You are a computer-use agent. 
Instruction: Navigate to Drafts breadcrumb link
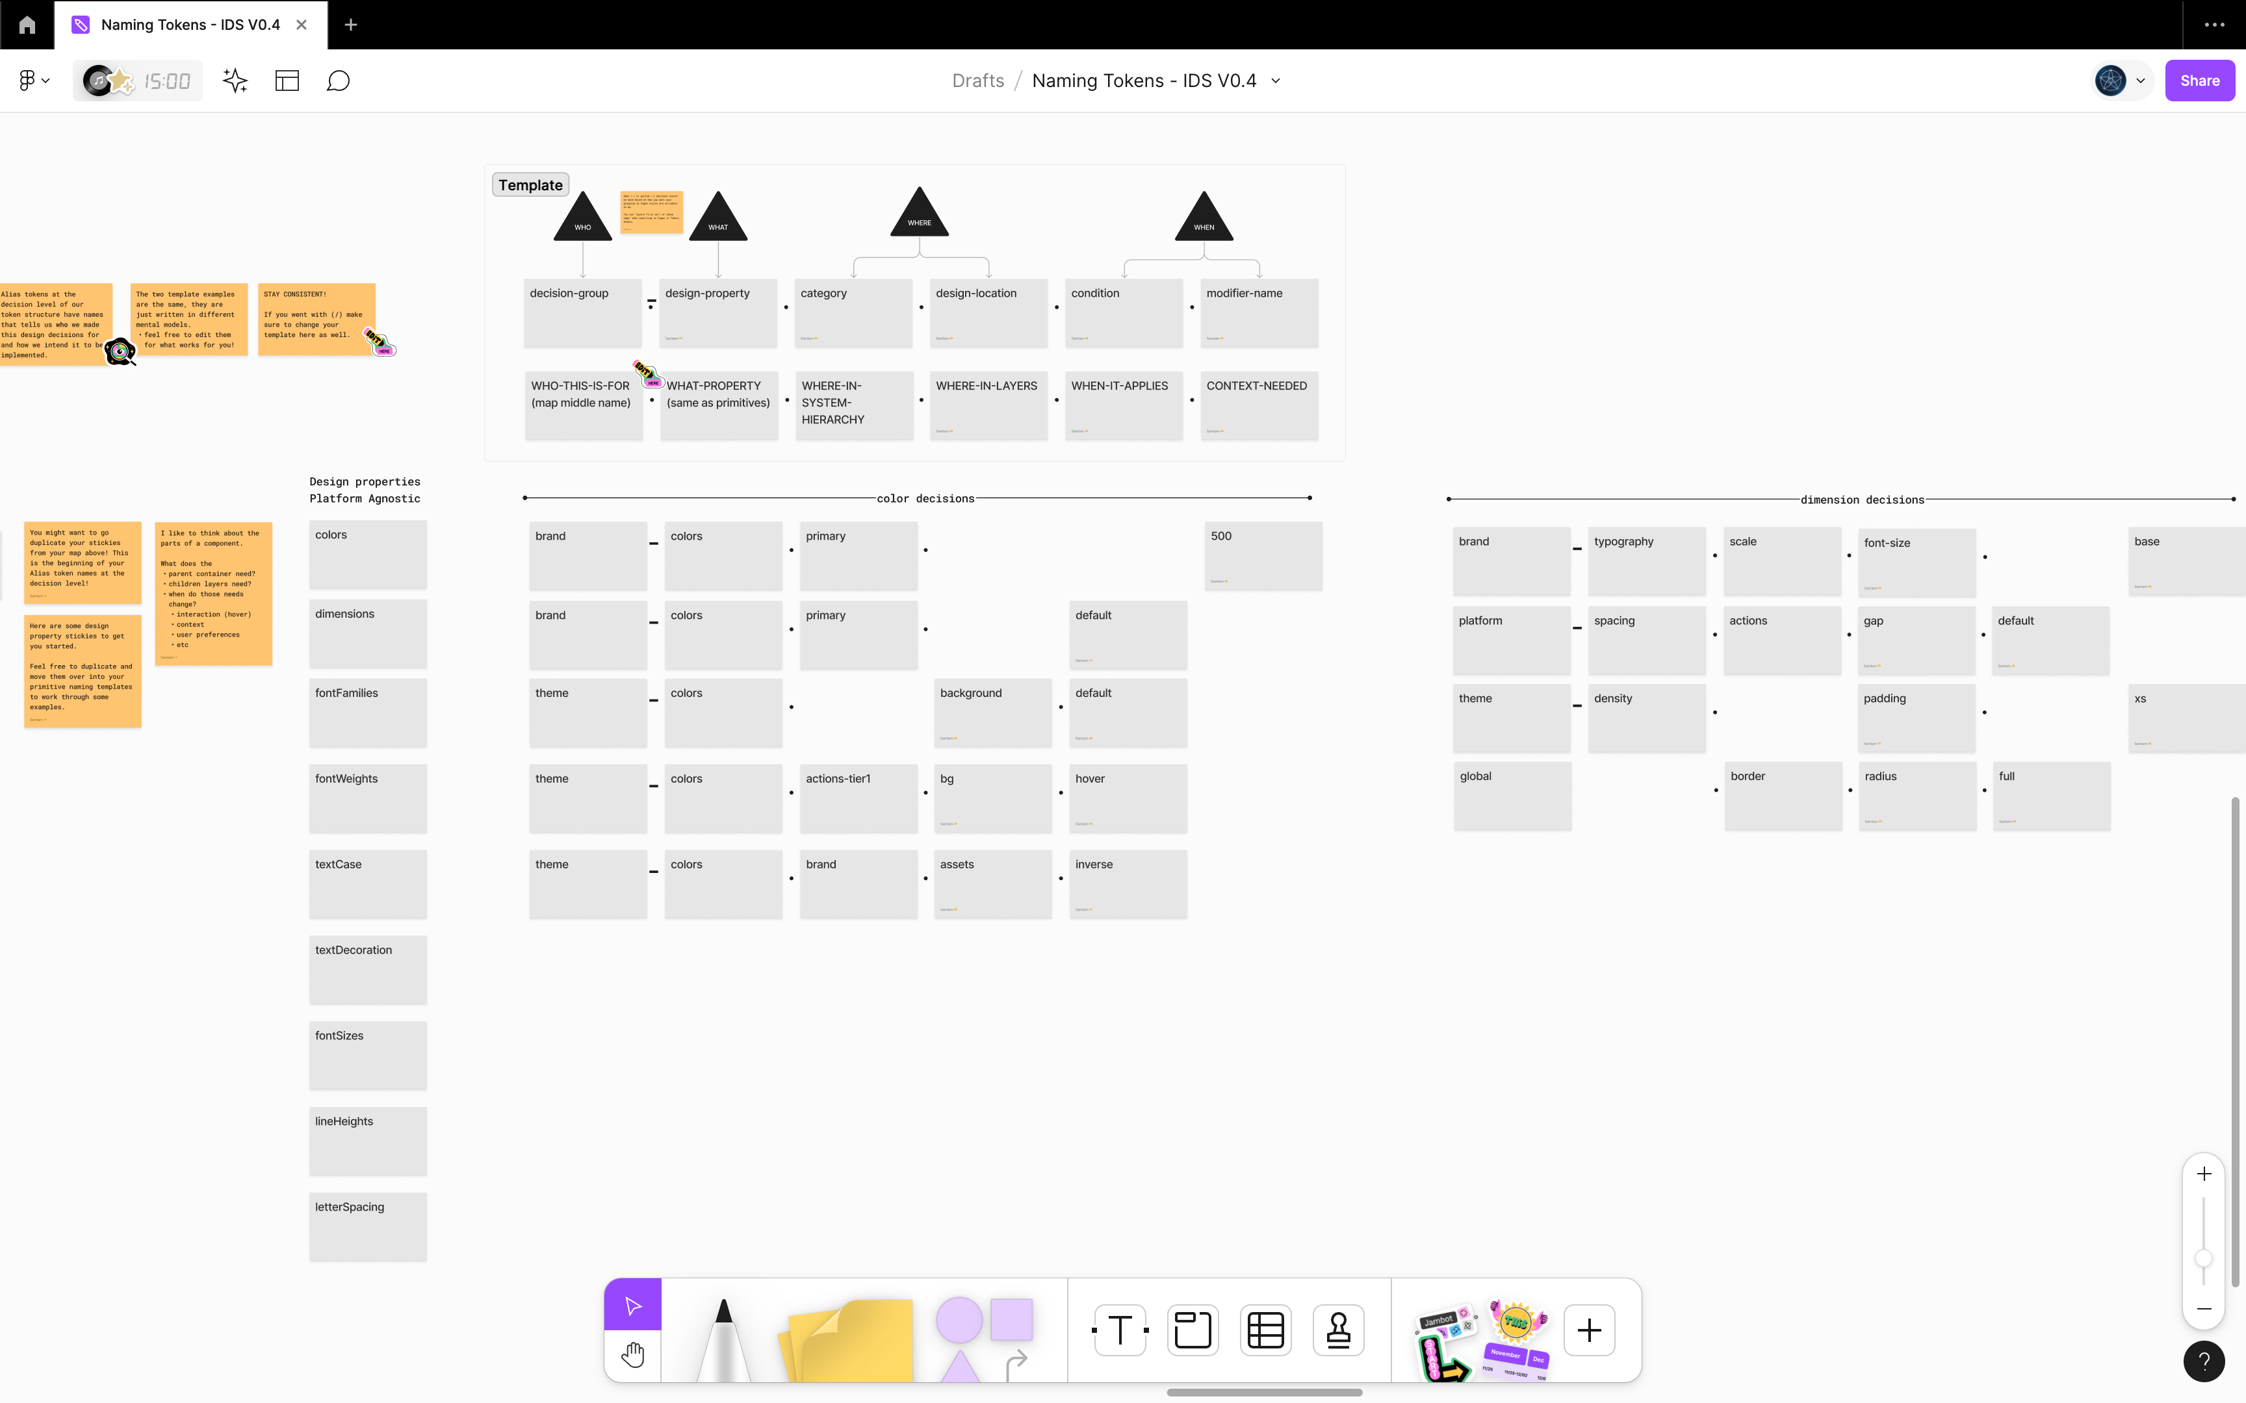click(977, 81)
